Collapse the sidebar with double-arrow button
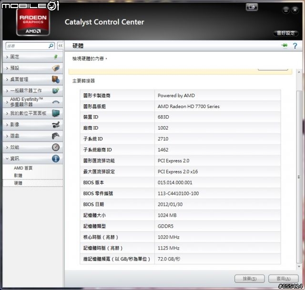 pos(61,46)
